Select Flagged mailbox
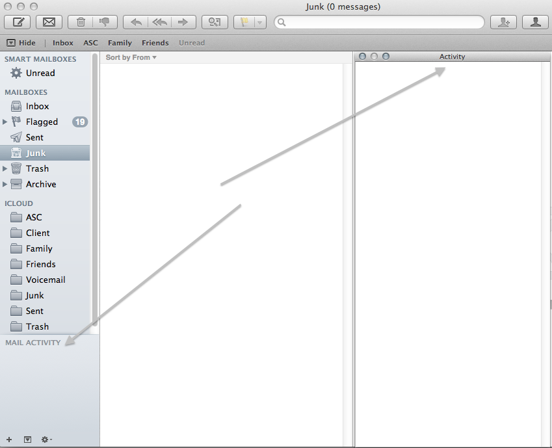Viewport: 552px width, 448px height. (x=45, y=122)
